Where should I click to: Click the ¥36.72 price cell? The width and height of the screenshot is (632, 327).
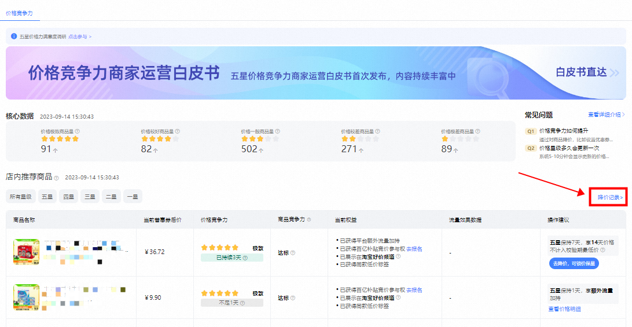click(x=155, y=252)
